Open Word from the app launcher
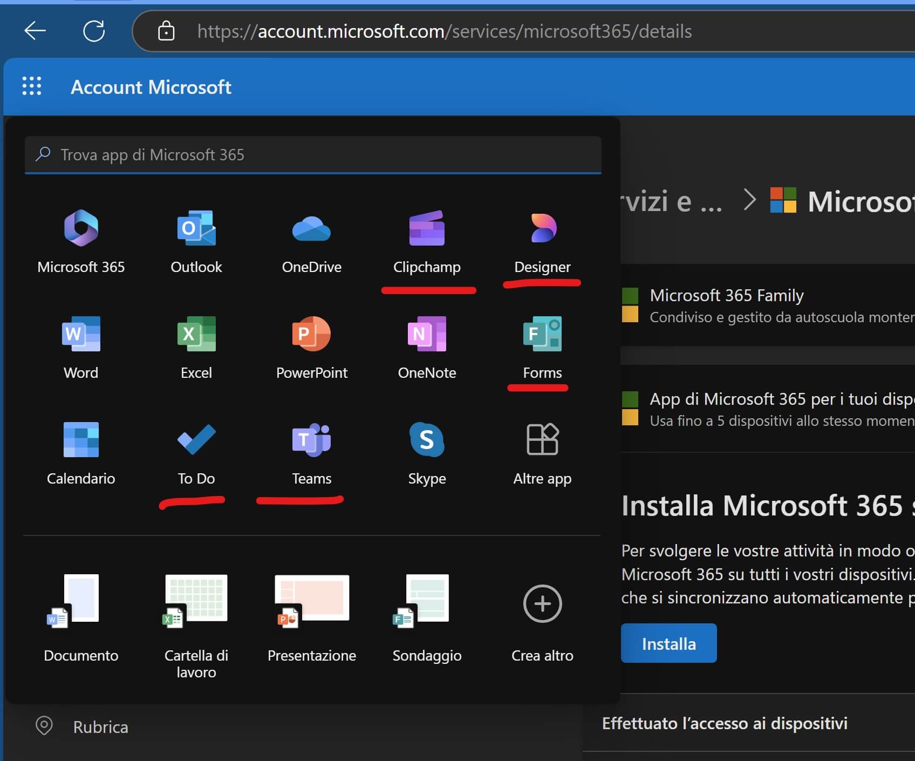This screenshot has height=761, width=915. (81, 334)
